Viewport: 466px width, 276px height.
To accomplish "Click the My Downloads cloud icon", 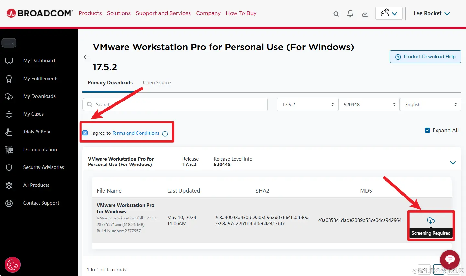I will click(x=9, y=96).
